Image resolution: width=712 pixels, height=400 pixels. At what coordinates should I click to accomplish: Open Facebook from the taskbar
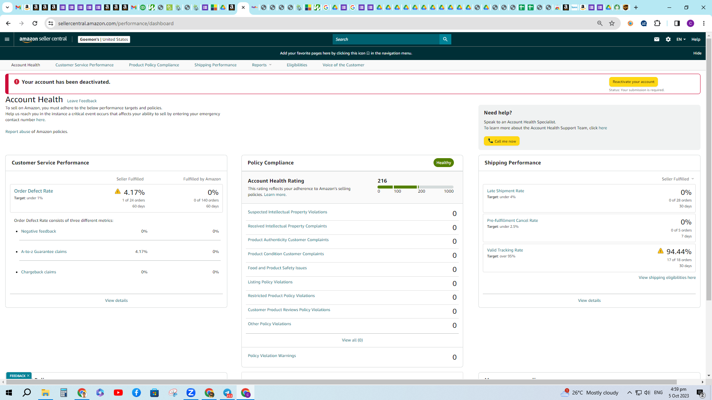click(136, 393)
